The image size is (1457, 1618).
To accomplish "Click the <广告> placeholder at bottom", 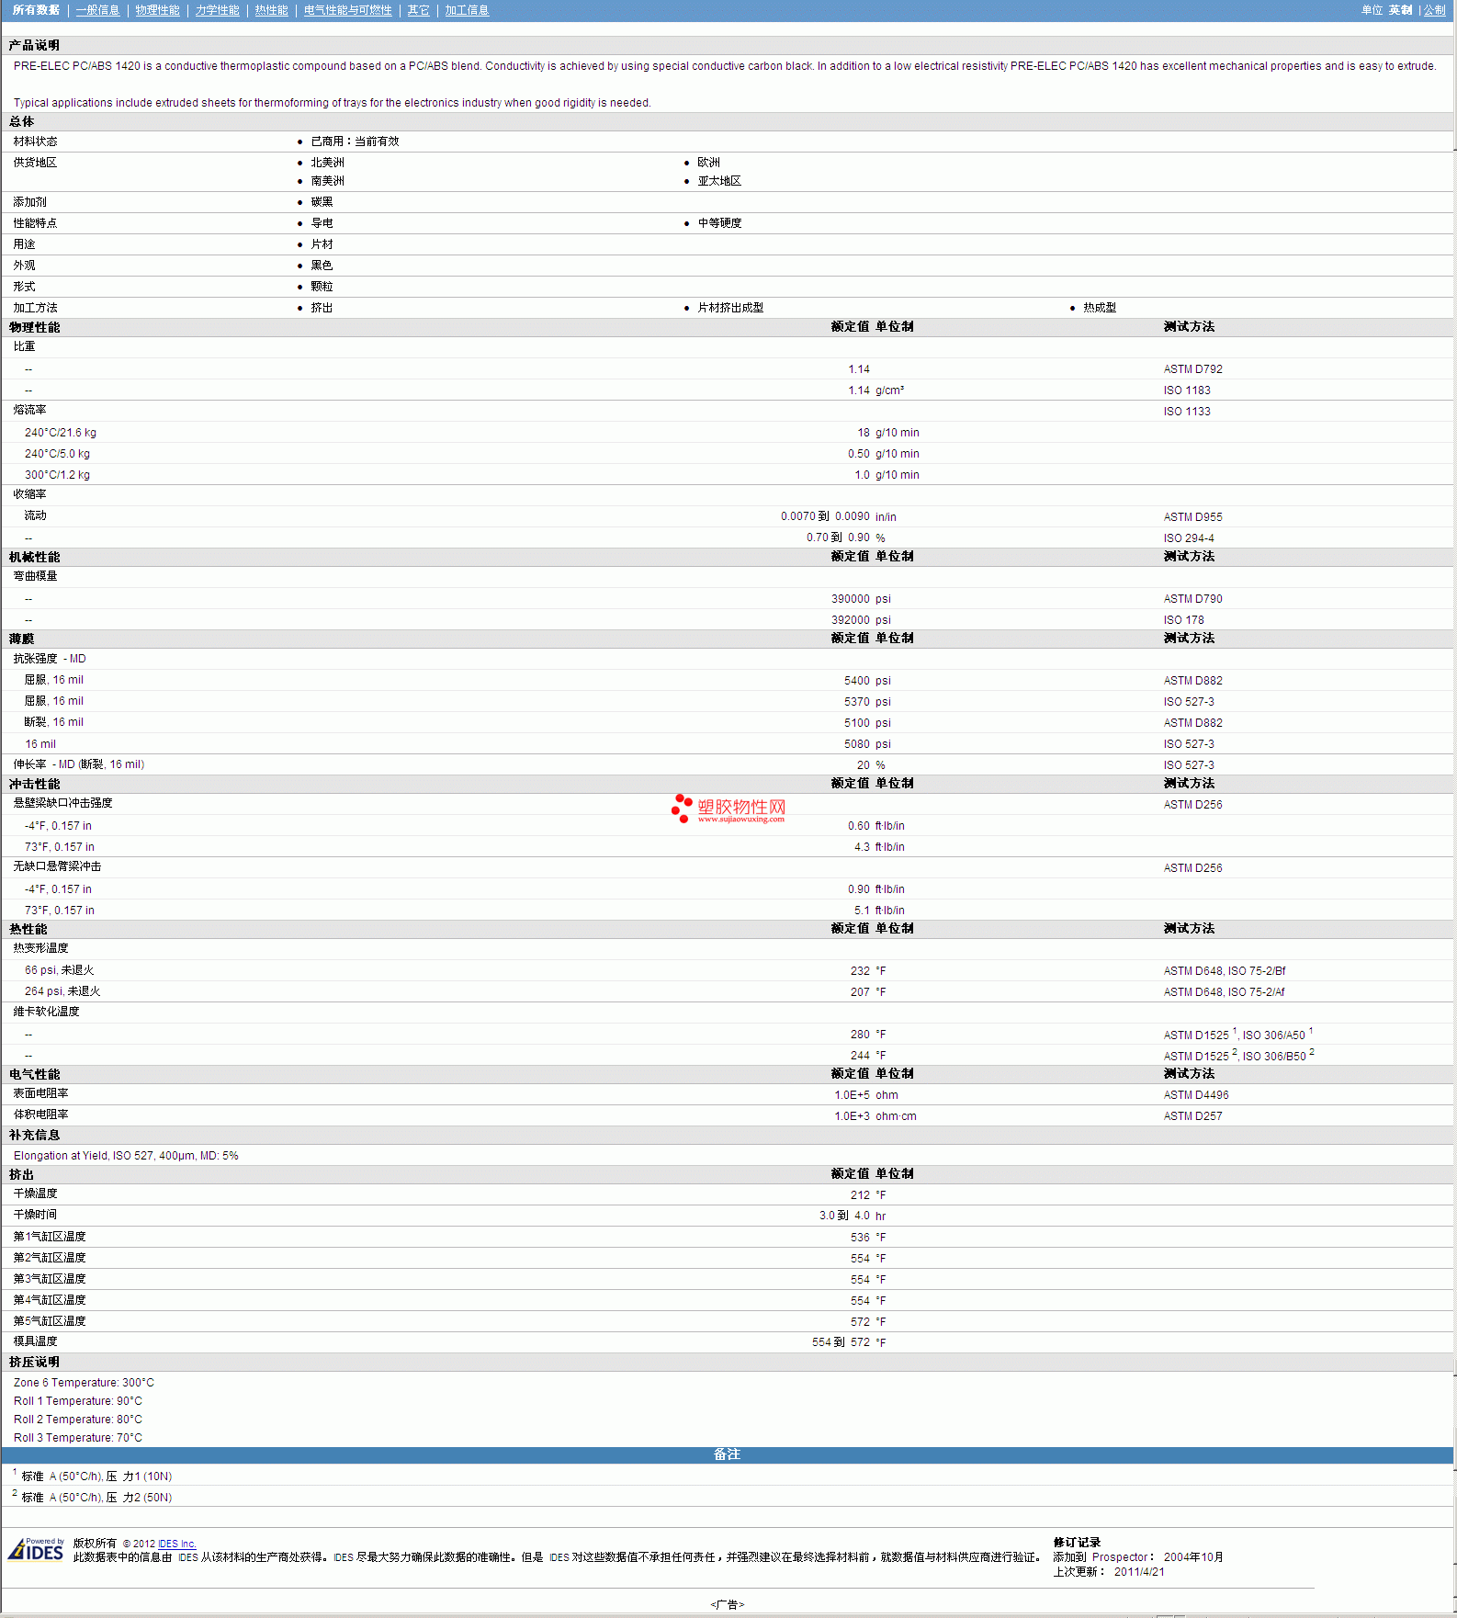I will 727,1605.
